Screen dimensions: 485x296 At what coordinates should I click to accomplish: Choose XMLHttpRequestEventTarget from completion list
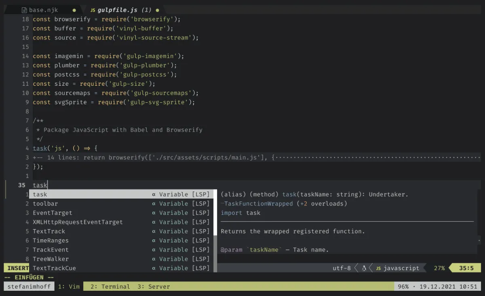tap(78, 222)
